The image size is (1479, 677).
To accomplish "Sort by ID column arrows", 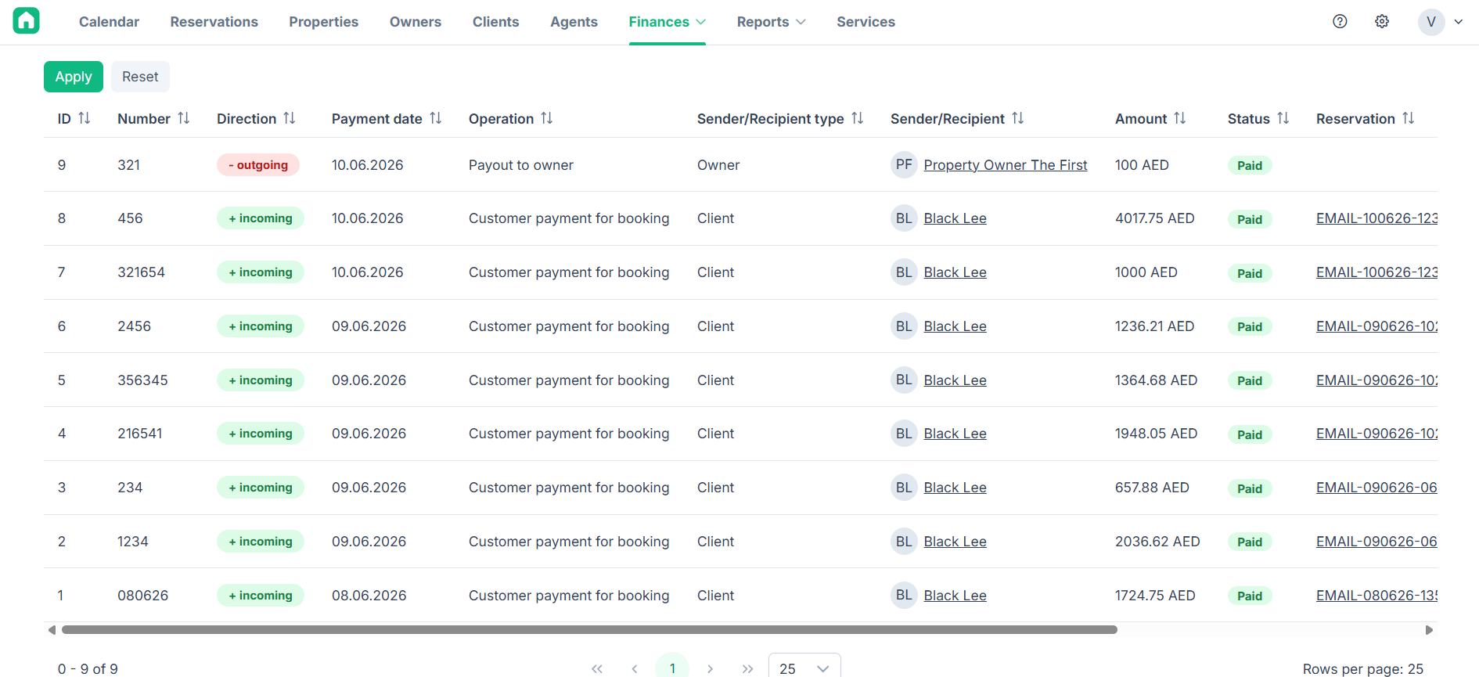I will (85, 118).
